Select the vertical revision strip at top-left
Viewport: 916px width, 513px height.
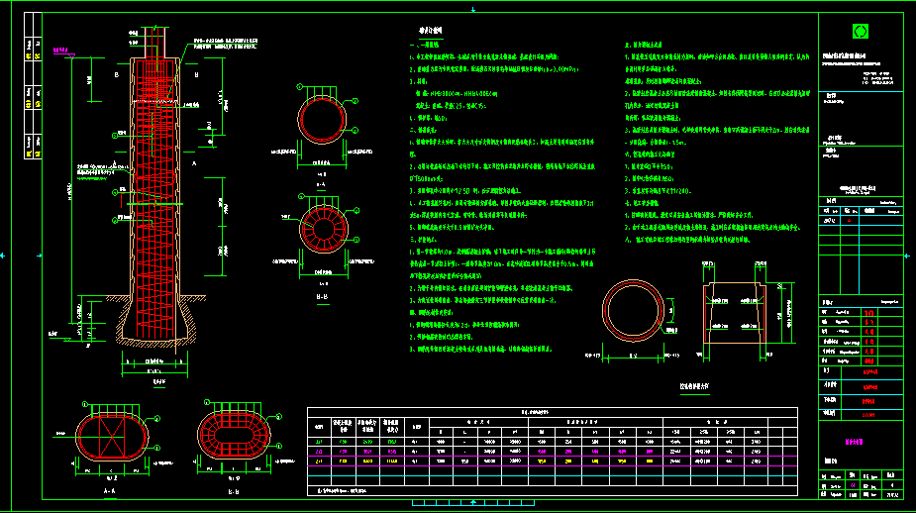[33, 85]
